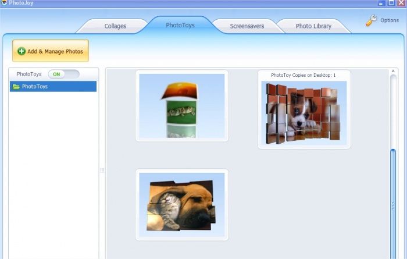This screenshot has height=259, width=407.
Task: Choose the stacked photo cylinder PhotoToy thumbnail
Action: (x=182, y=106)
